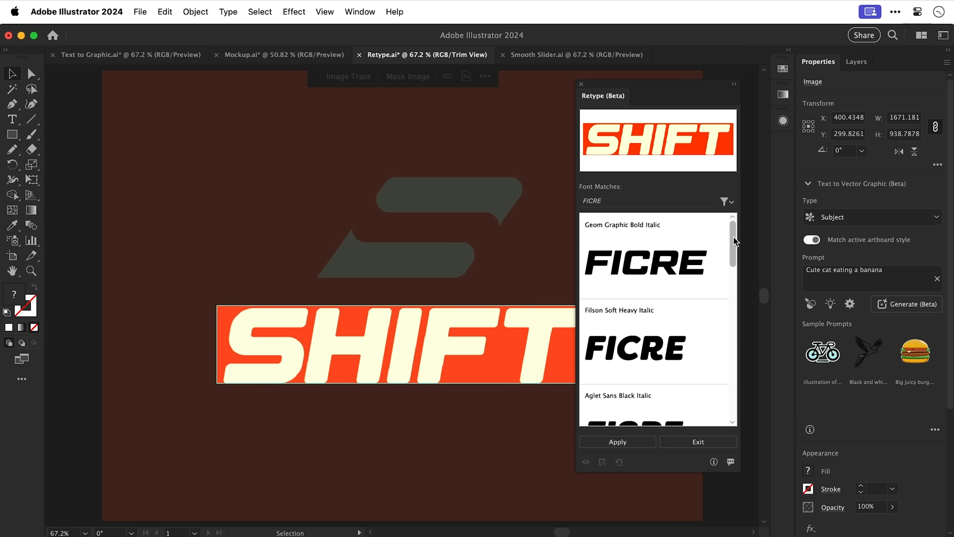This screenshot has width=954, height=537.
Task: Select the bicycle sample prompt thumbnail
Action: pos(822,353)
